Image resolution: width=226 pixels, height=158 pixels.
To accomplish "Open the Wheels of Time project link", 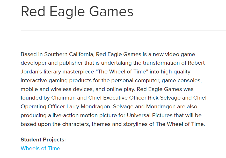I will 40,148.
